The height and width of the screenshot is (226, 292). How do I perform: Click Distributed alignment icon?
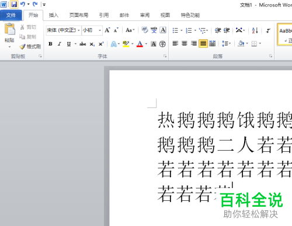coord(212,43)
